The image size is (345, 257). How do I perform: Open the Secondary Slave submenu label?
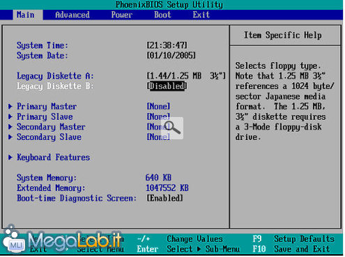(49, 137)
